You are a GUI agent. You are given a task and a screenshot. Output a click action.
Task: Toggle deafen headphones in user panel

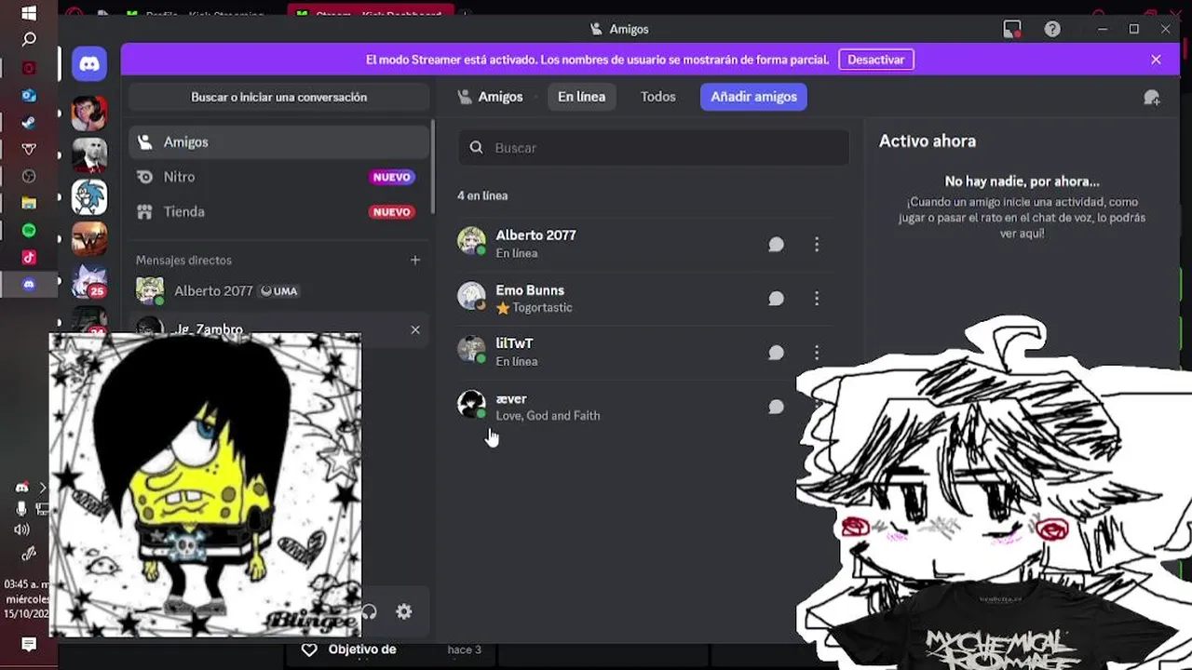pyautogui.click(x=370, y=611)
